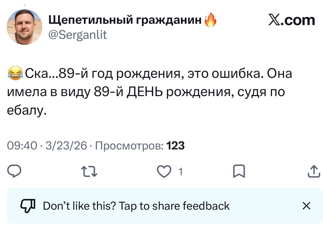Dismiss the feedback banner with X
The width and height of the screenshot is (323, 252).
click(x=306, y=206)
